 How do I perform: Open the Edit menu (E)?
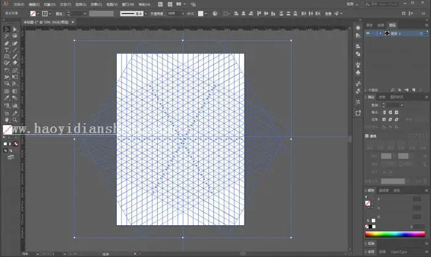(x=34, y=4)
